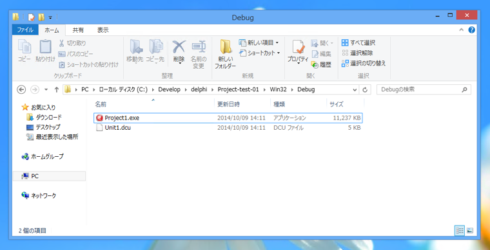Click the 削除 (Delete) X icon
Image resolution: width=490 pixels, height=250 pixels.
pos(179,48)
